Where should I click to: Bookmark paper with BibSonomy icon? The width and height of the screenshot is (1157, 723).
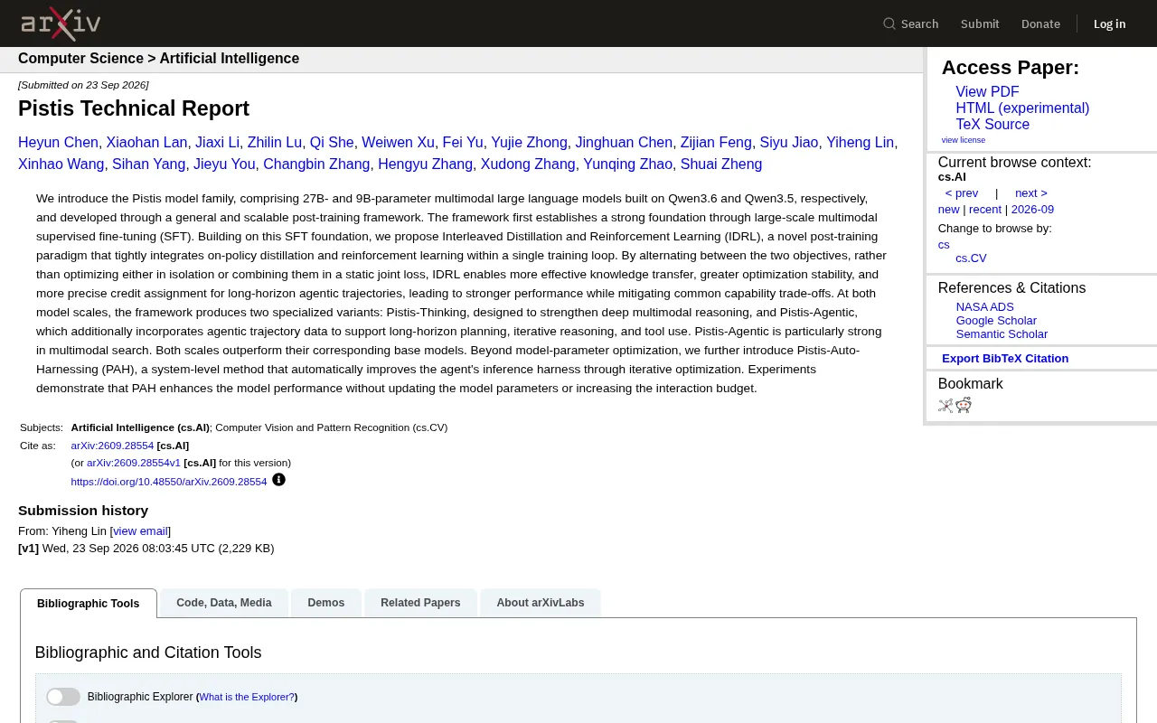click(x=945, y=405)
